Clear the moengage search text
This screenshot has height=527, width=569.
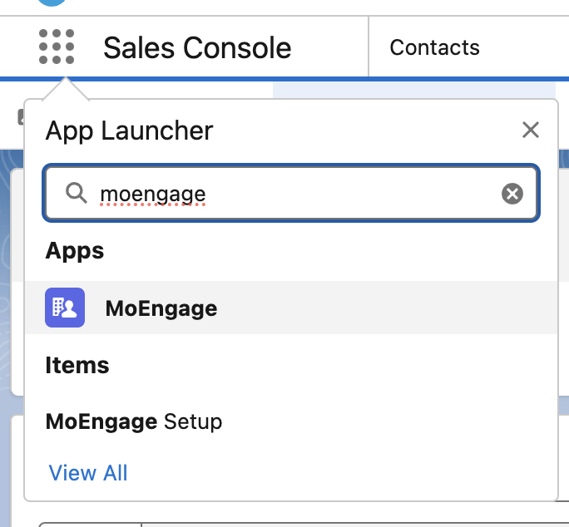pyautogui.click(x=512, y=194)
